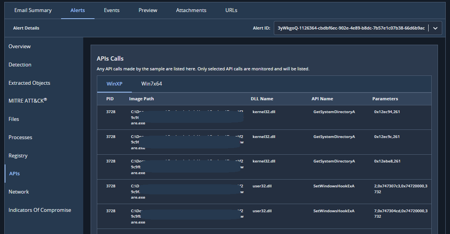Open the URLs tab
This screenshot has width=450, height=234.
click(231, 10)
